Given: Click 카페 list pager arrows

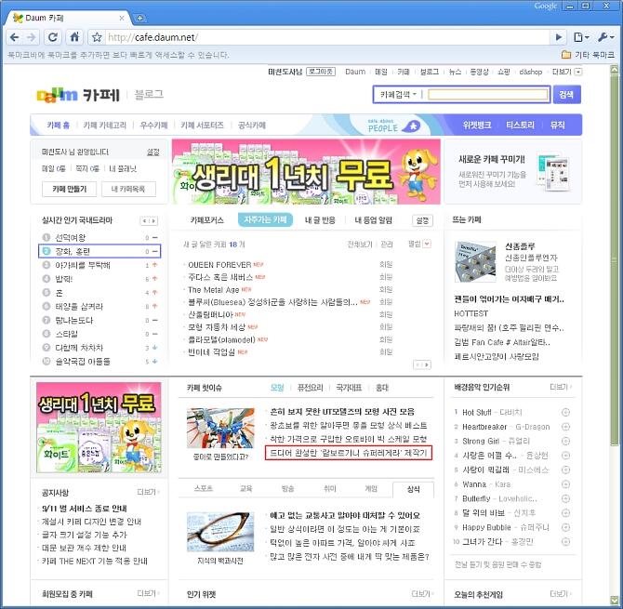Looking at the screenshot, I should coord(422,364).
